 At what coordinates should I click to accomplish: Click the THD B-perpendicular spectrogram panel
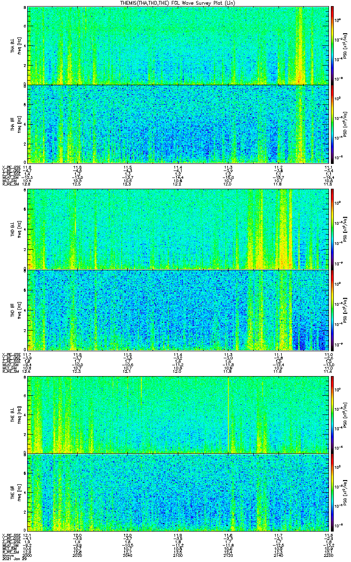click(178, 229)
